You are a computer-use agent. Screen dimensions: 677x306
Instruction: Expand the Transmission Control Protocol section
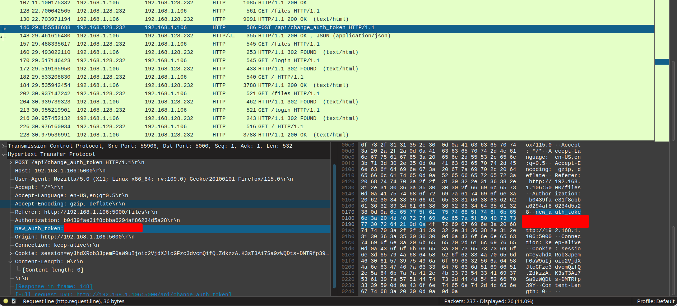coord(4,146)
